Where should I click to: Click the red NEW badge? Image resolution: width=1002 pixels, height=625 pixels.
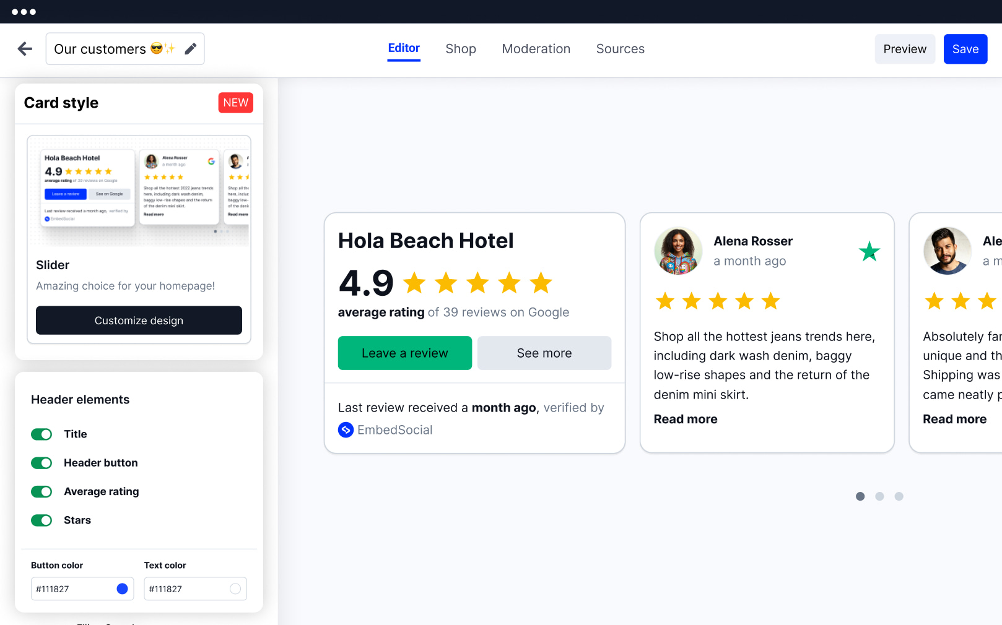click(235, 103)
